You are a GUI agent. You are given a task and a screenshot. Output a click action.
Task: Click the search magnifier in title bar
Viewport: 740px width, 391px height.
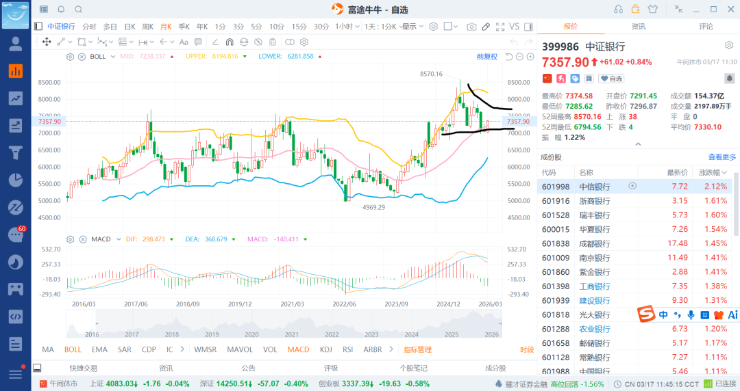tap(78, 10)
